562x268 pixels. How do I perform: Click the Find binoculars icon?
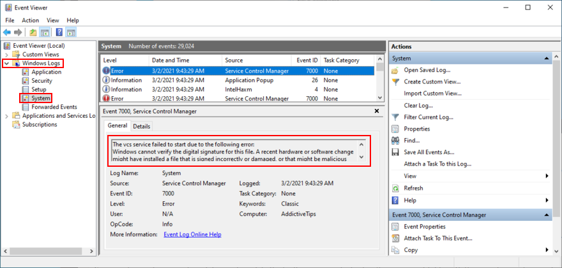point(395,141)
